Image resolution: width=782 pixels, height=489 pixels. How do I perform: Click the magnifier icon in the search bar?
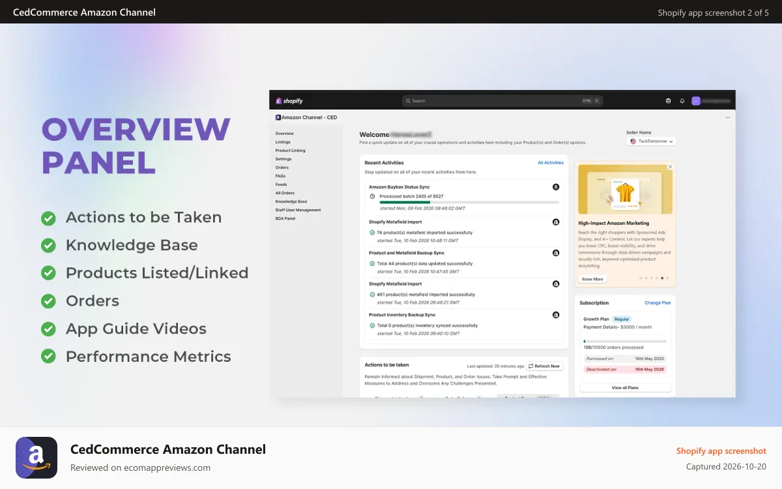[x=409, y=101]
